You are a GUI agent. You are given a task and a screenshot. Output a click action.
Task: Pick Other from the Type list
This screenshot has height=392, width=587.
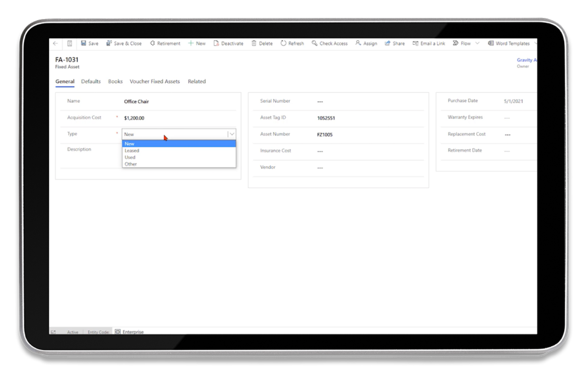[x=131, y=164]
